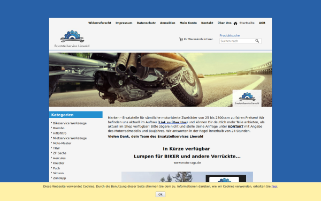The image size is (321, 201).
Task: Click the Ersatzteilservice Liewald header logo
Action: (72, 39)
